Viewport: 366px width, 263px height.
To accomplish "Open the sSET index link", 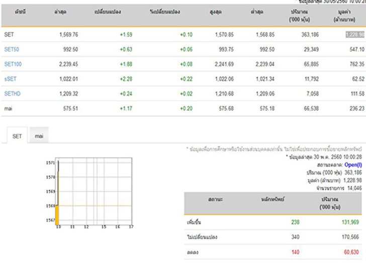I will pyautogui.click(x=11, y=79).
